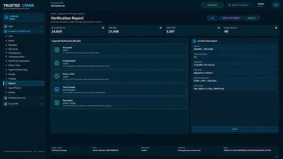The width and height of the screenshot is (283, 159).
Task: Click Format value XMLERS — RFC 6283
Action: [x=204, y=49]
